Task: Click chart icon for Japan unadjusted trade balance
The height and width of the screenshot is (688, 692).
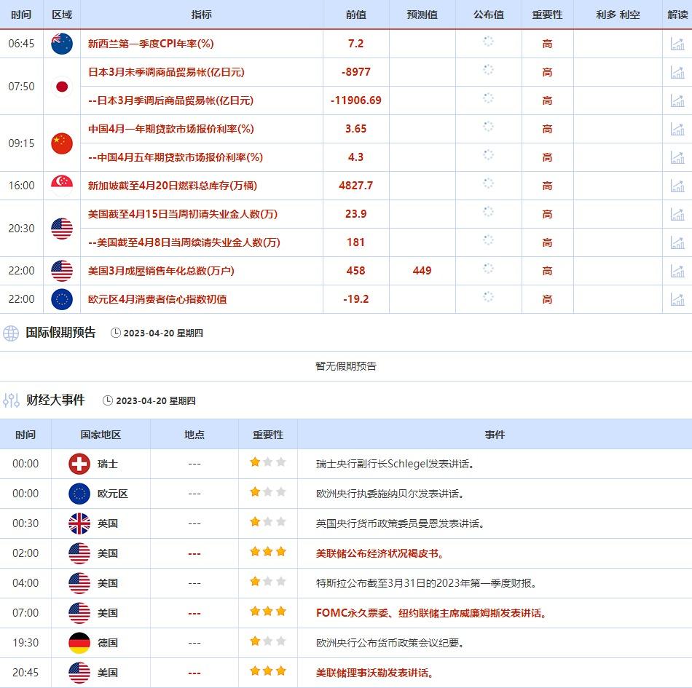Action: tap(677, 72)
